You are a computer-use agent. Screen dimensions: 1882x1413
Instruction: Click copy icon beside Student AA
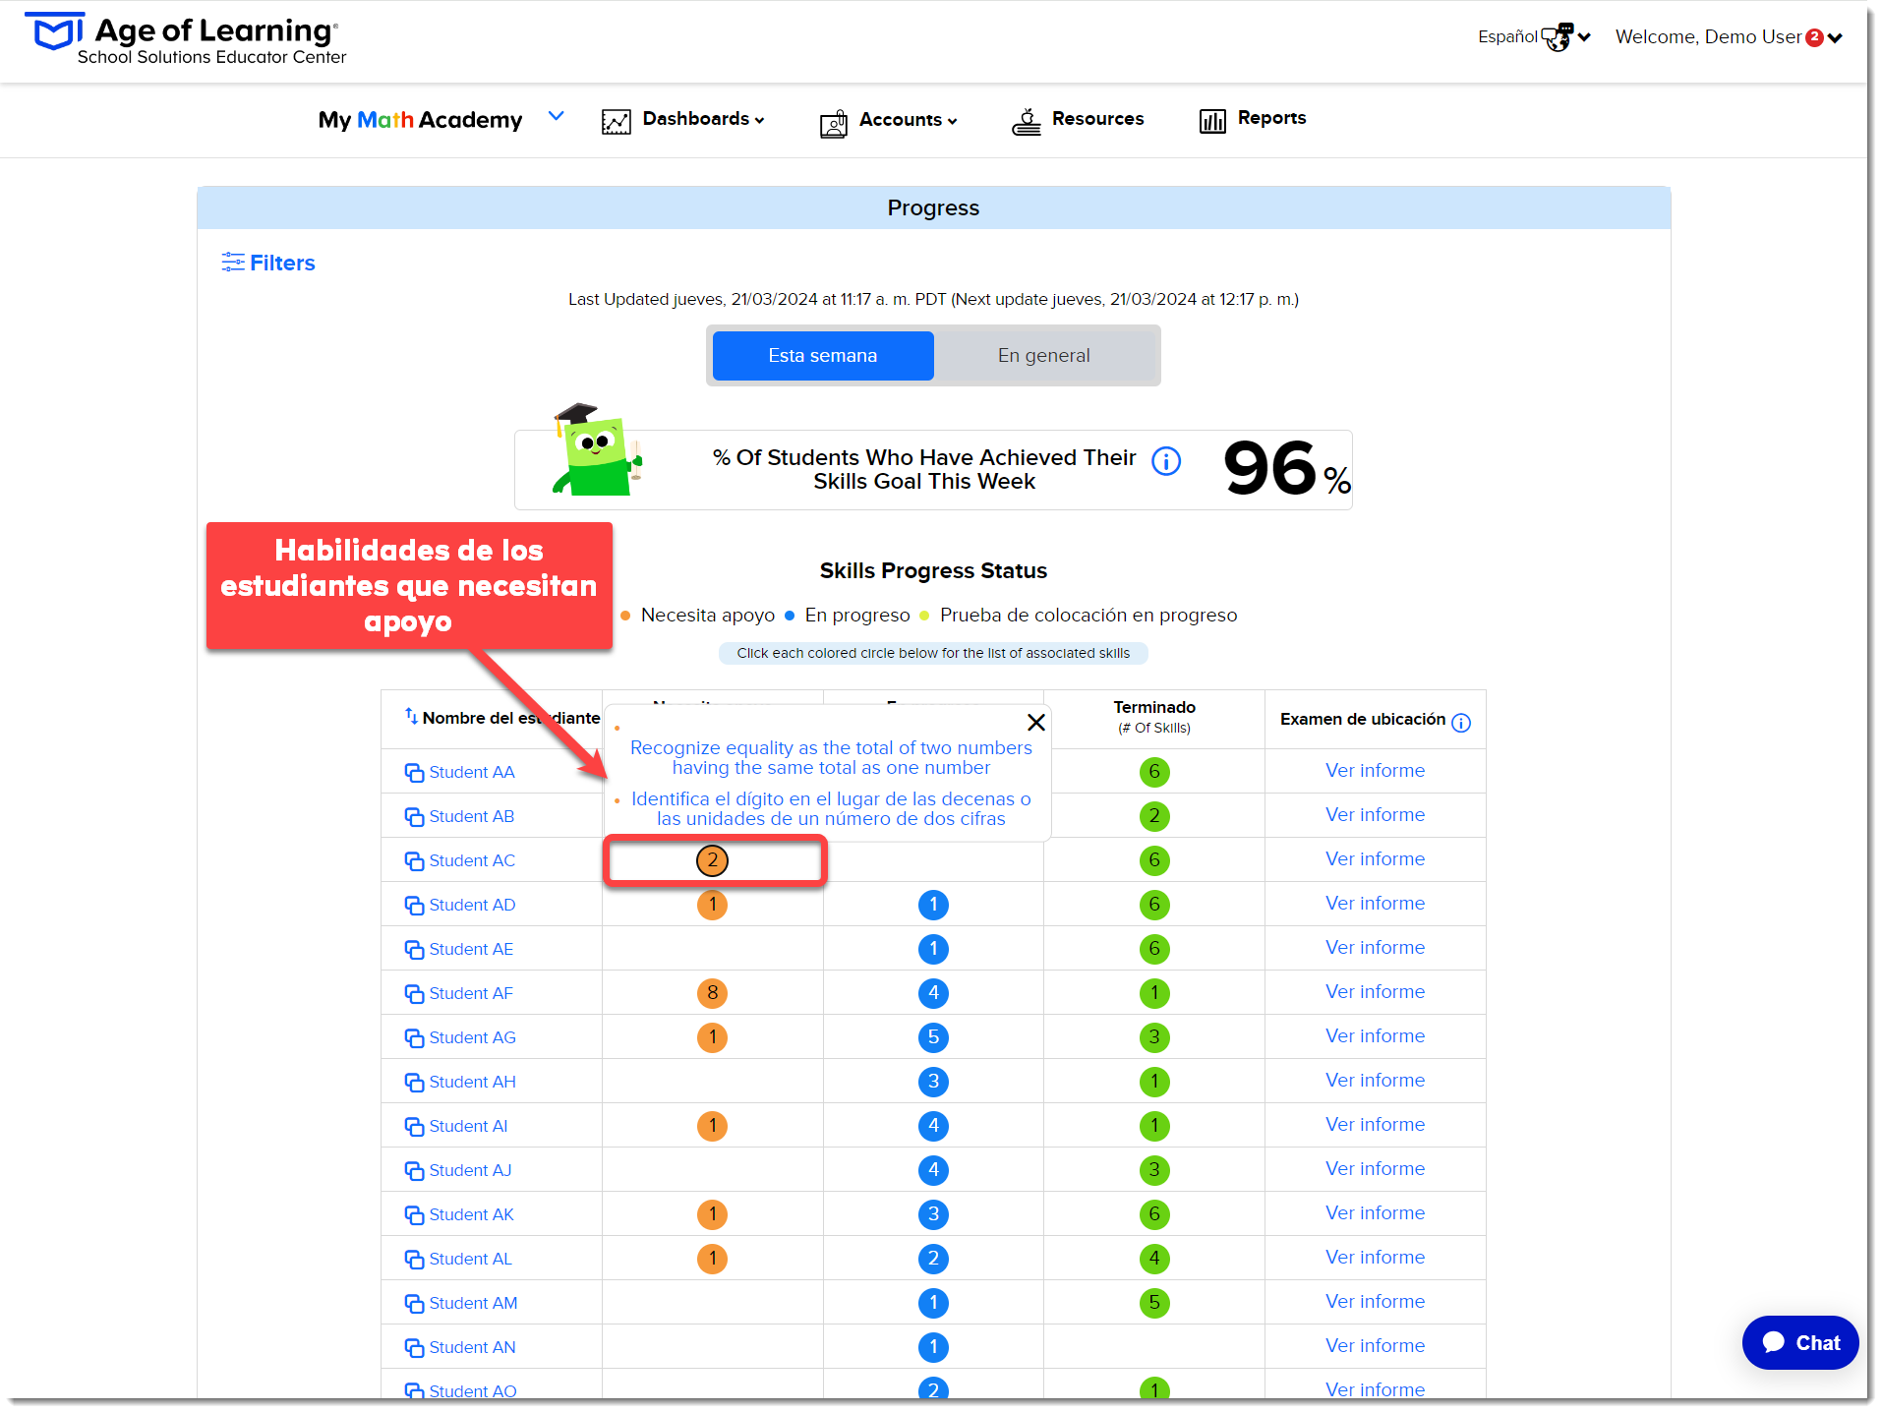pyautogui.click(x=414, y=773)
